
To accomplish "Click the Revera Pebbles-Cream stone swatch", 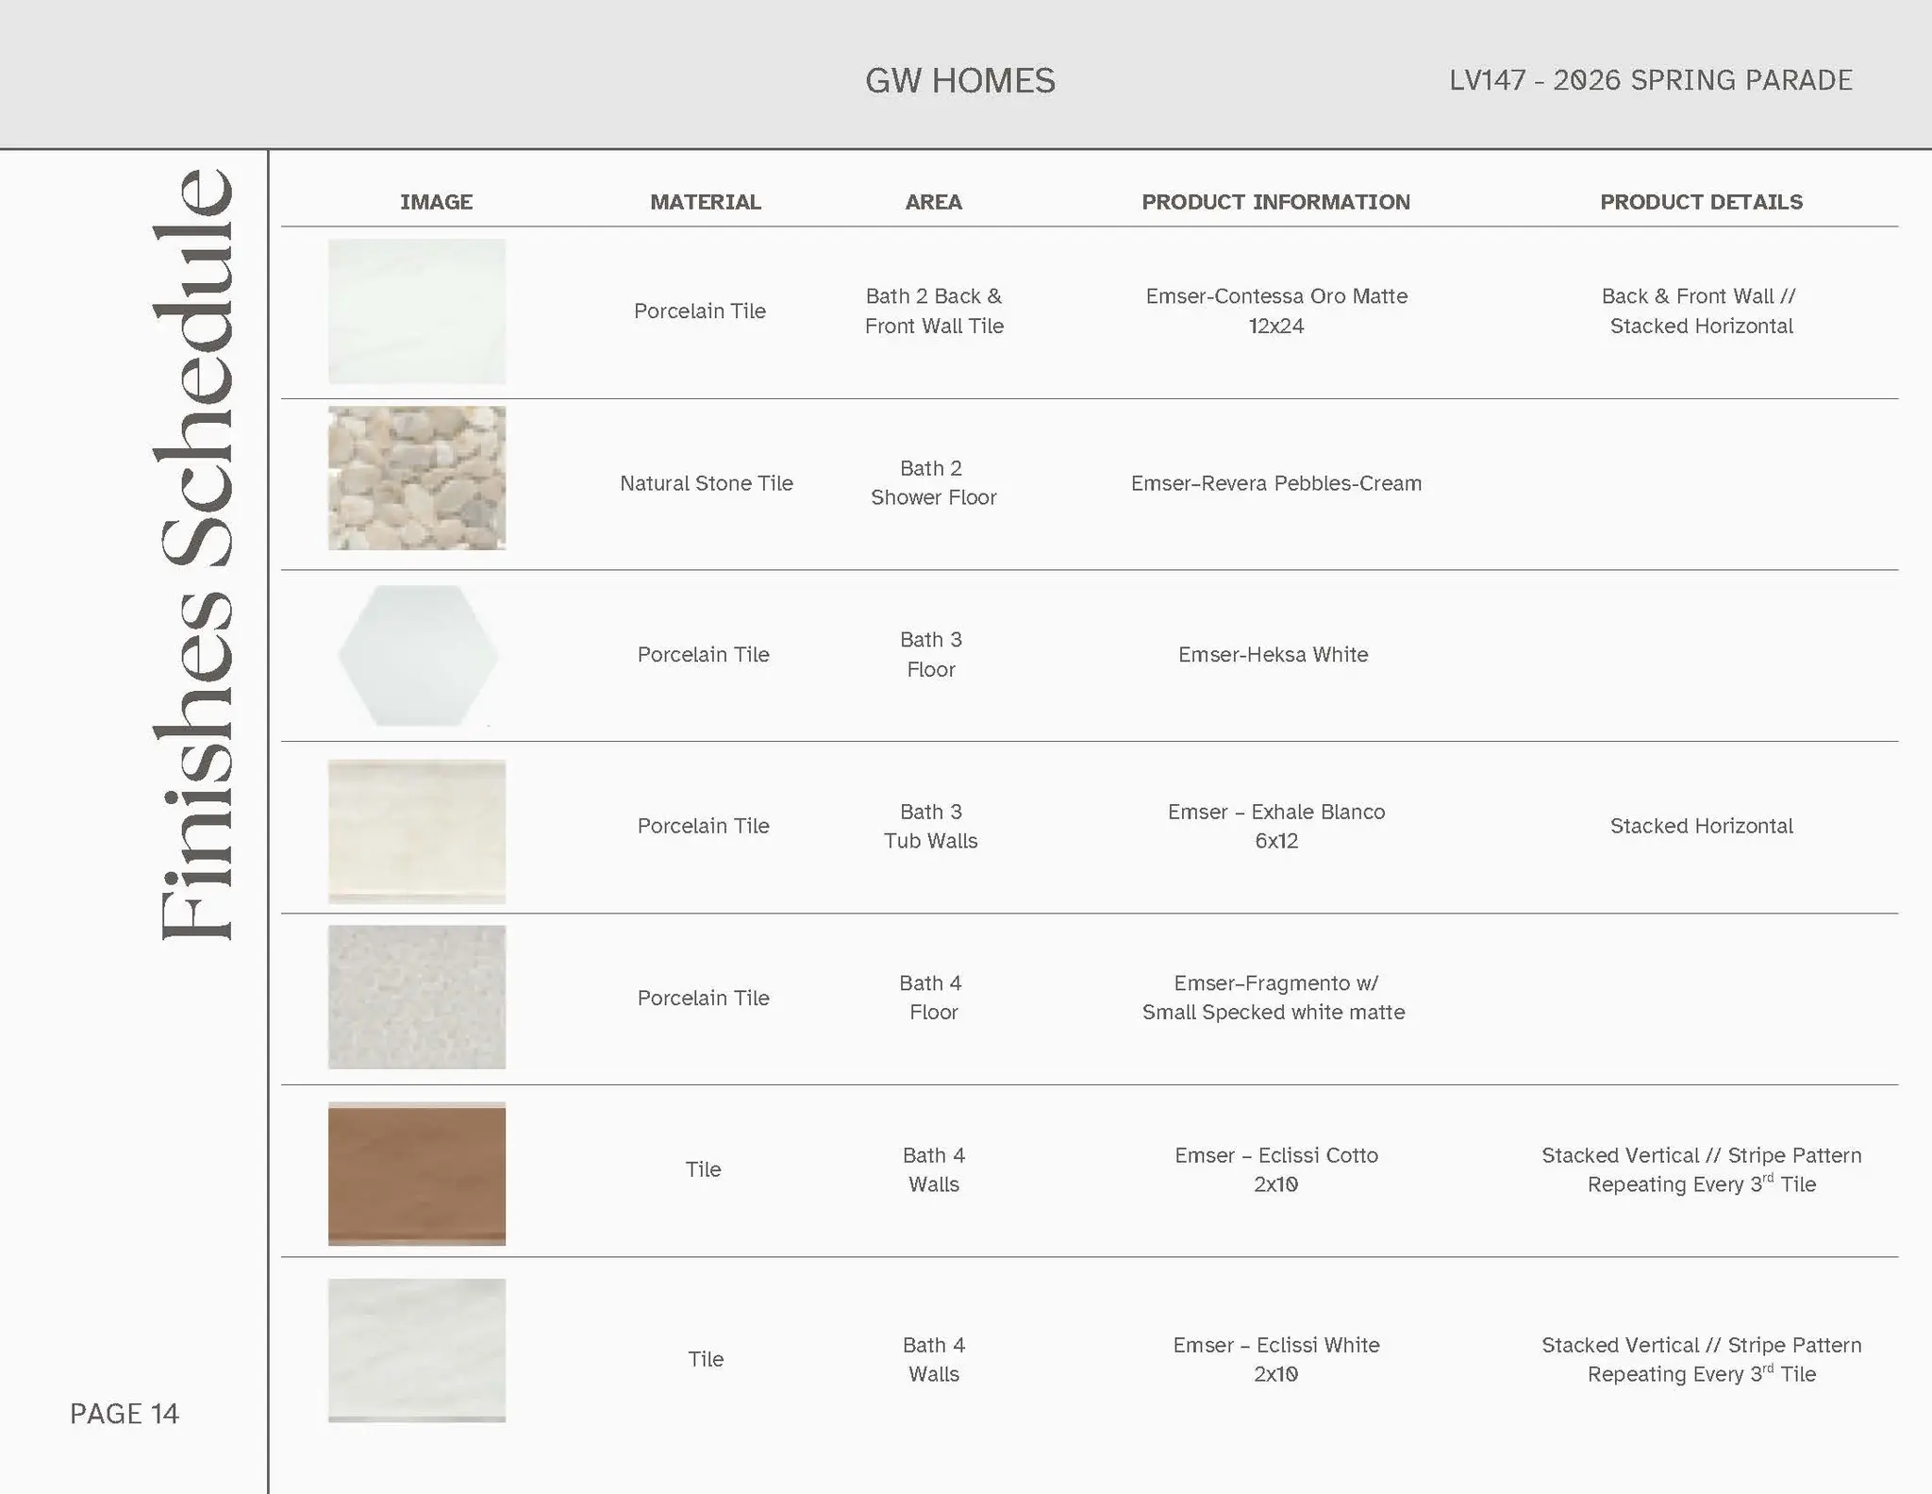I will [416, 478].
